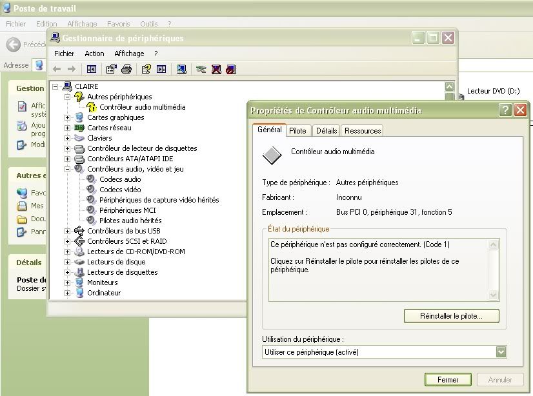The height and width of the screenshot is (396, 533).
Task: Expand the Contrôleurs de bus USB node
Action: [68, 231]
